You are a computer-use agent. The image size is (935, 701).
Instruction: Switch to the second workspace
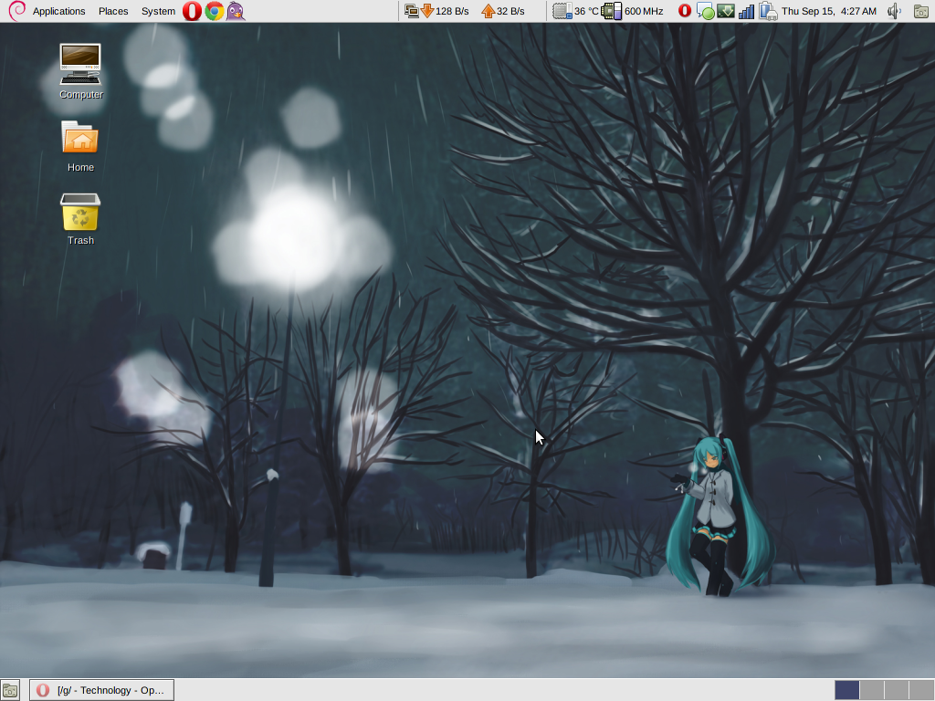(872, 690)
